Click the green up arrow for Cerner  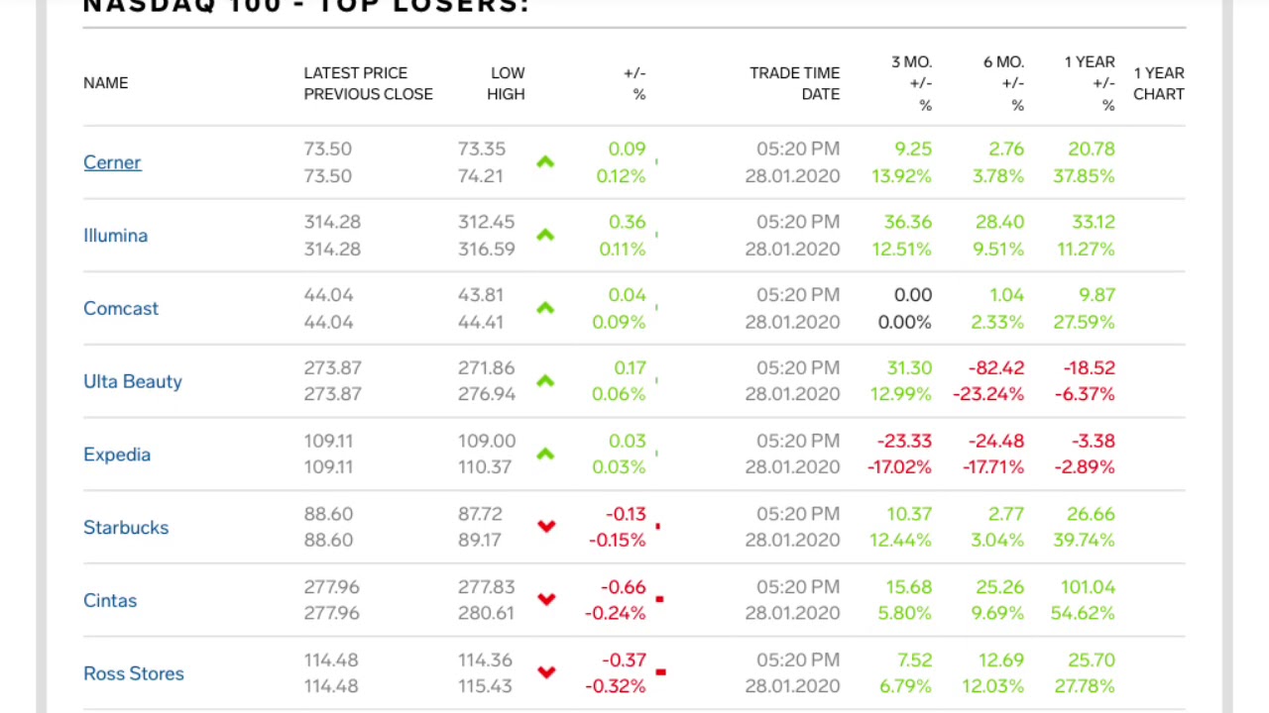tap(545, 162)
